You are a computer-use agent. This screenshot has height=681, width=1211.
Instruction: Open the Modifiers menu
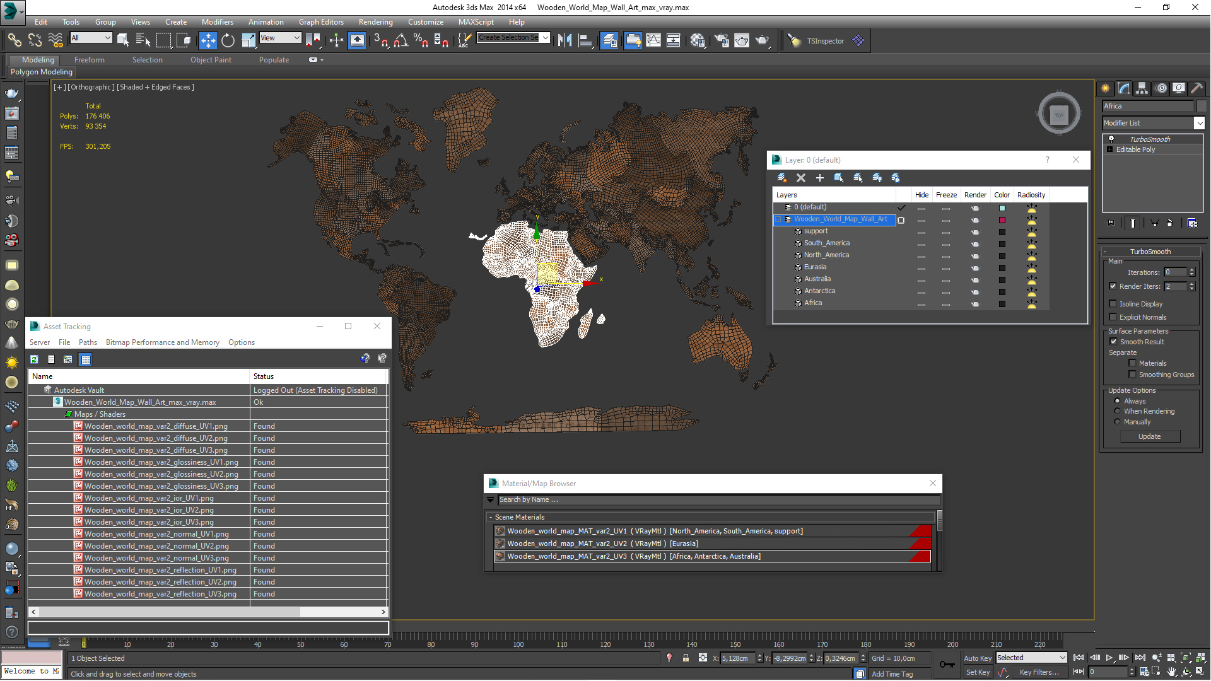click(x=217, y=21)
